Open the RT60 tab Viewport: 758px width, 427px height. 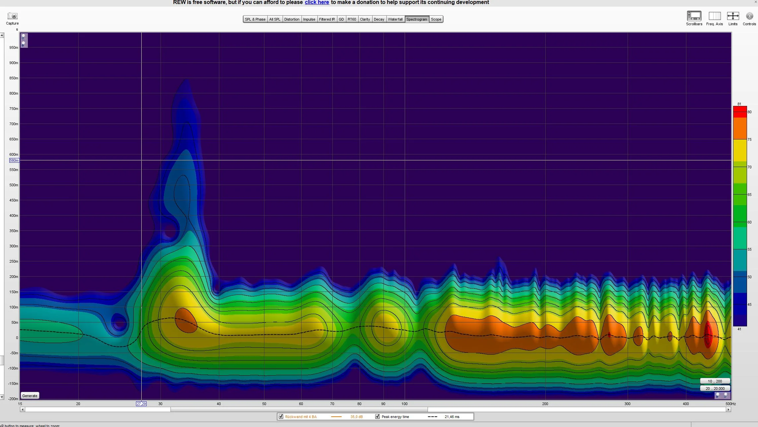352,19
